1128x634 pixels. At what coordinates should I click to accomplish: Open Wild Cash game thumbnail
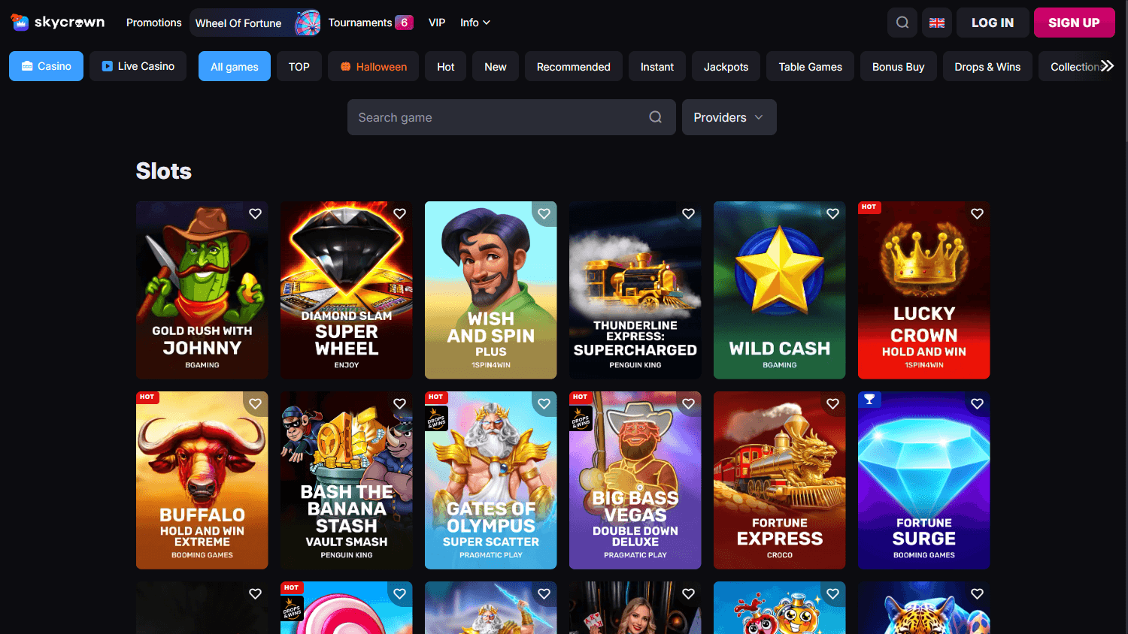(779, 290)
